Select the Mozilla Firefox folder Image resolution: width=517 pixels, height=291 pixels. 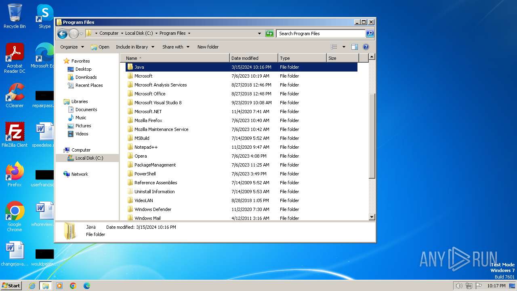[148, 120]
